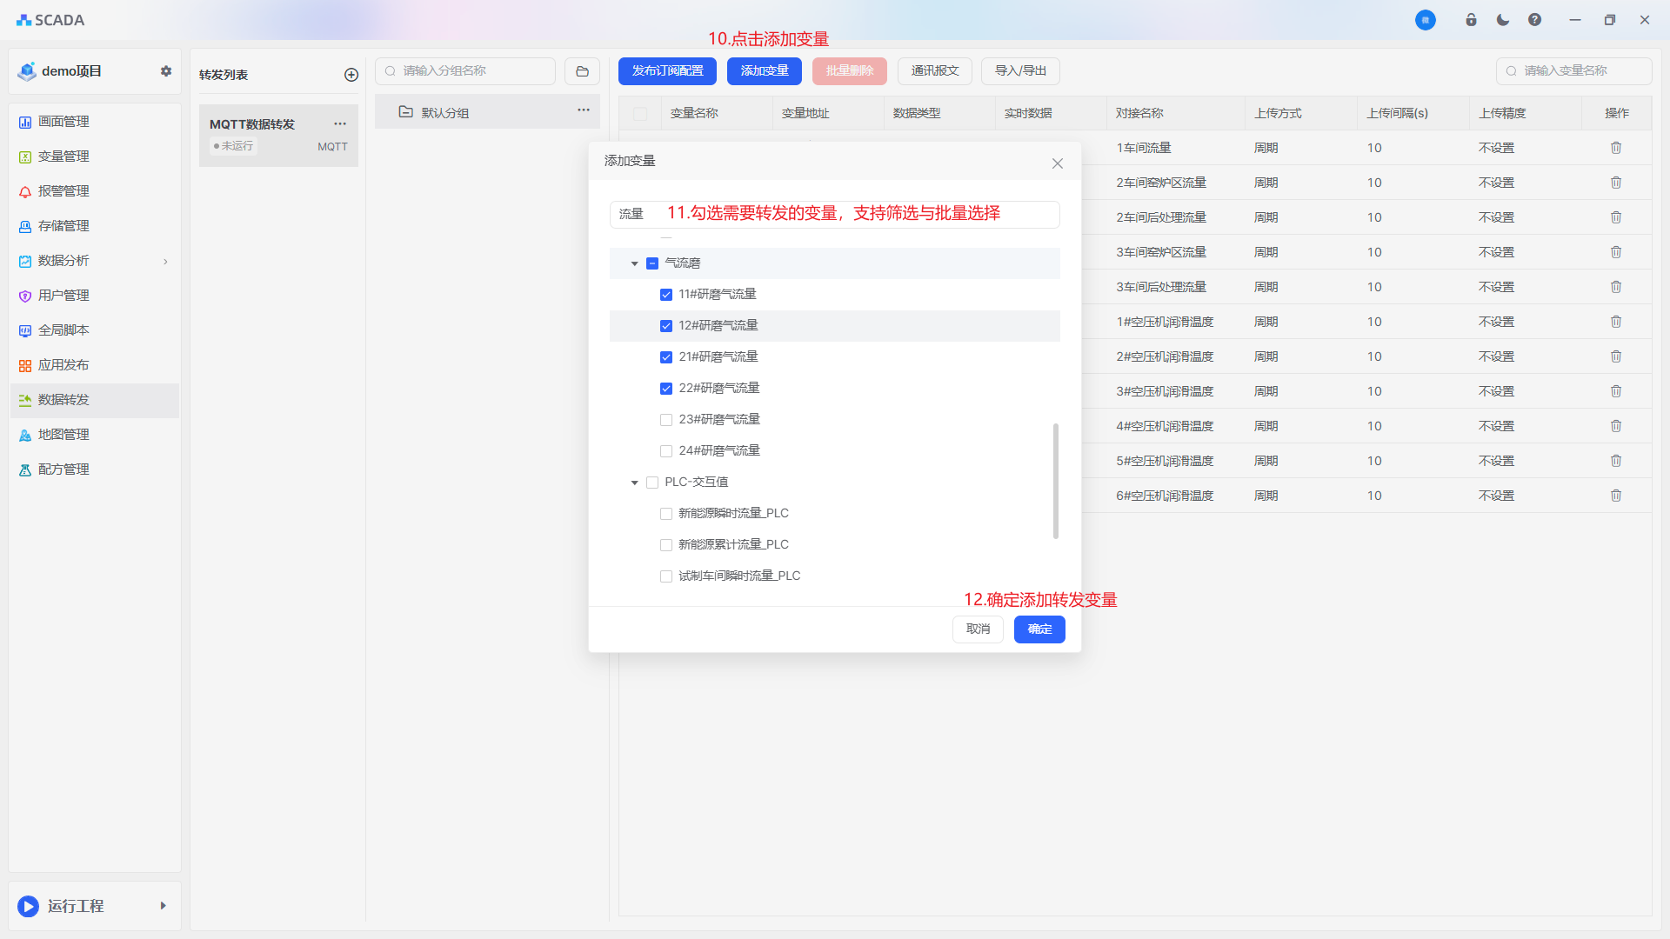This screenshot has width=1670, height=939.
Task: Uncheck the 11#研磨气流量 checkbox
Action: pyautogui.click(x=666, y=295)
